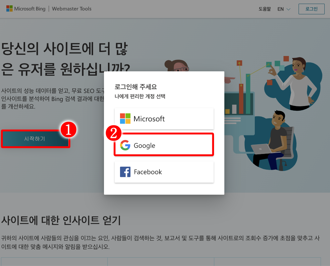The height and width of the screenshot is (266, 330).
Task: Select Webmaster Tools in the header
Action: click(72, 9)
